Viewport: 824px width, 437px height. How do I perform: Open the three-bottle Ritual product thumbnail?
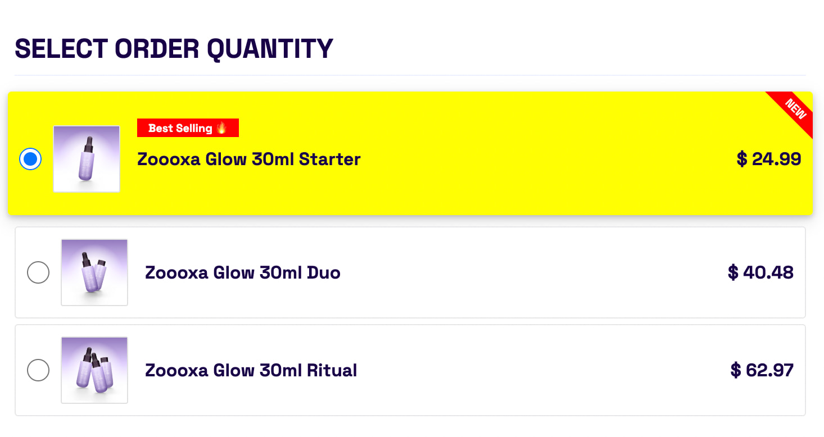(94, 370)
